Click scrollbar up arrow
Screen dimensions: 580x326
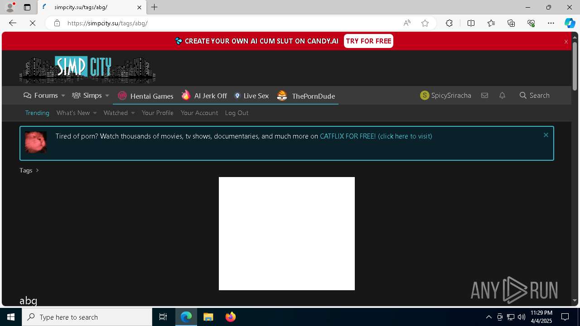[575, 36]
